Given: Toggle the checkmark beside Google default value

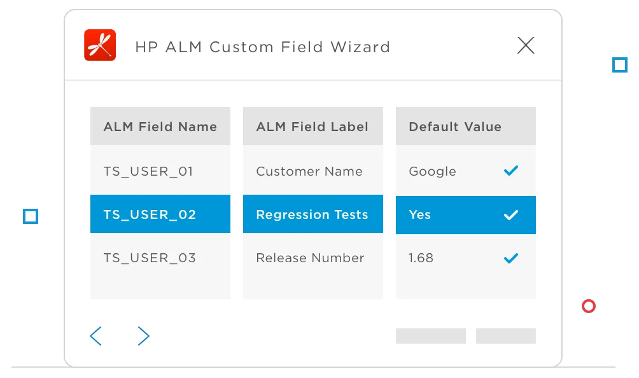Looking at the screenshot, I should [510, 171].
